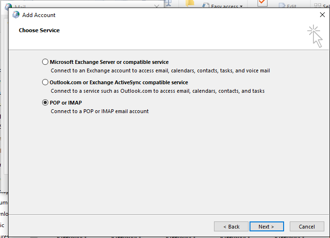The height and width of the screenshot is (238, 330).
Task: Click the "Connect to an Exchange account" description
Action: point(160,71)
